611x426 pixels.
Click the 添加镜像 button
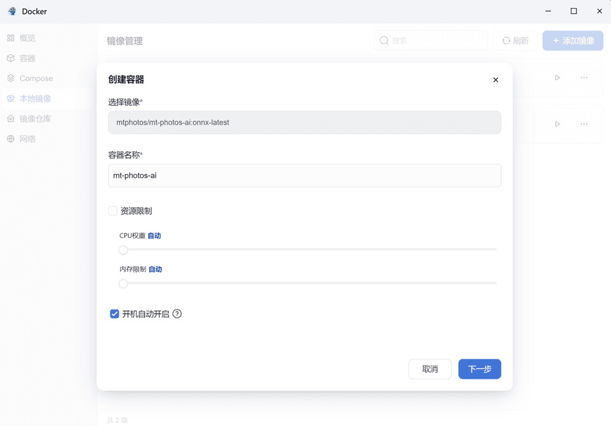[x=573, y=40]
